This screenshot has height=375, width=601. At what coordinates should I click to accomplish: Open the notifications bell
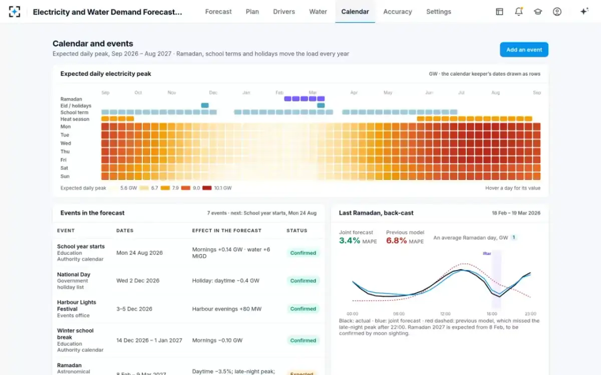[x=519, y=11]
